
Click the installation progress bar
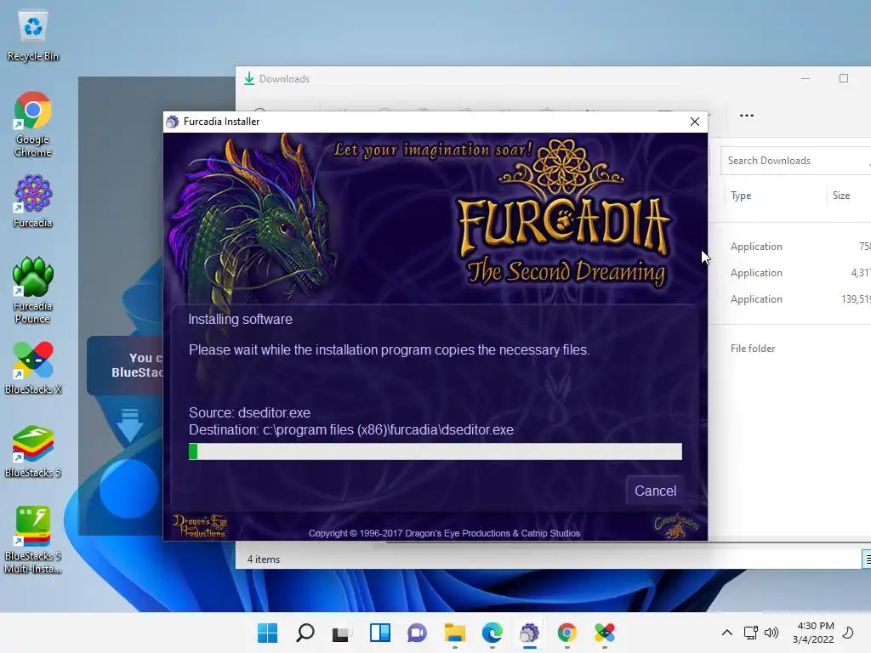[435, 451]
